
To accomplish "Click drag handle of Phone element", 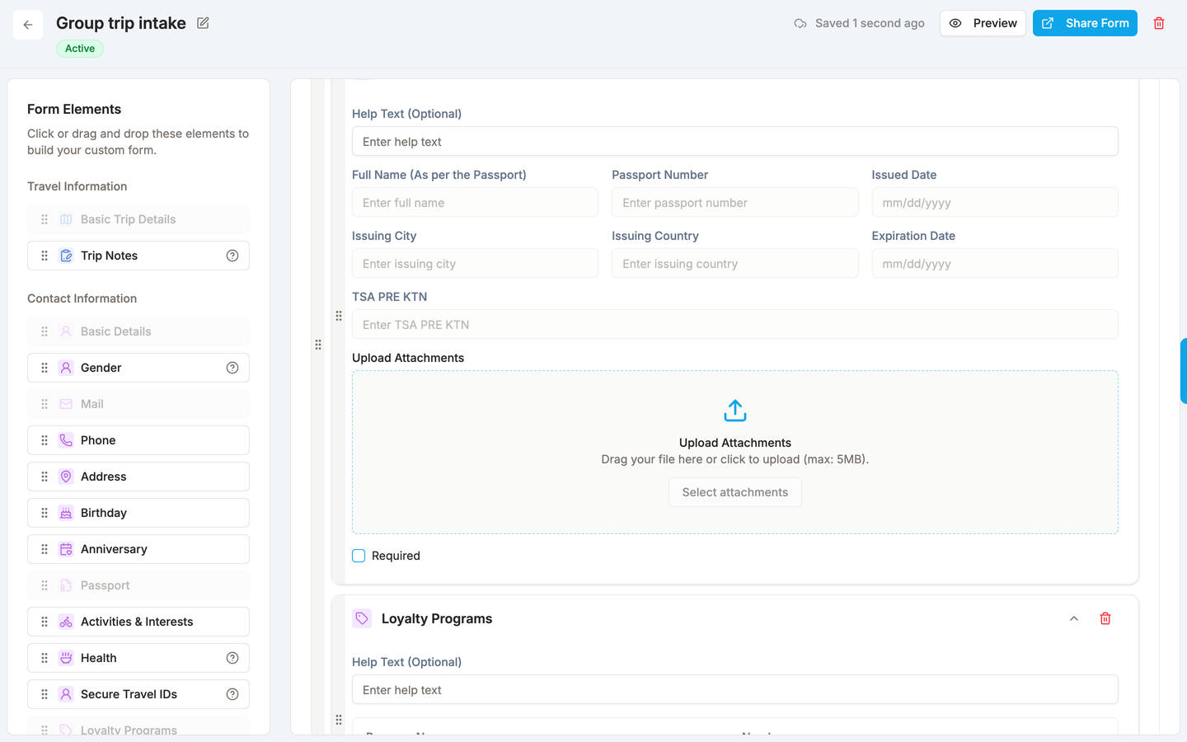I will tap(45, 440).
